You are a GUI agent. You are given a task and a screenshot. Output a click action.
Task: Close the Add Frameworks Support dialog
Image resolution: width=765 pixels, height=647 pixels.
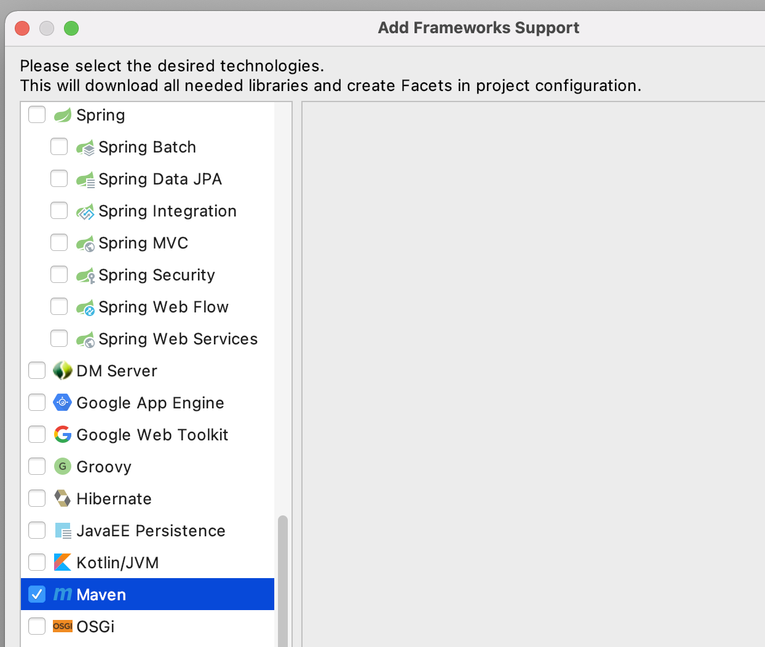[x=22, y=28]
